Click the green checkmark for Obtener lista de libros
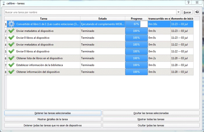The height and width of the screenshot is (132, 204). [x=11, y=58]
